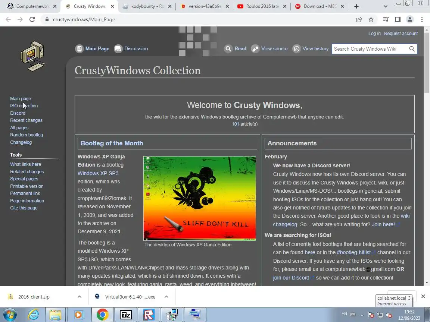The width and height of the screenshot is (430, 322).
Task: Bookmark this page with the star icon
Action: pos(371,19)
